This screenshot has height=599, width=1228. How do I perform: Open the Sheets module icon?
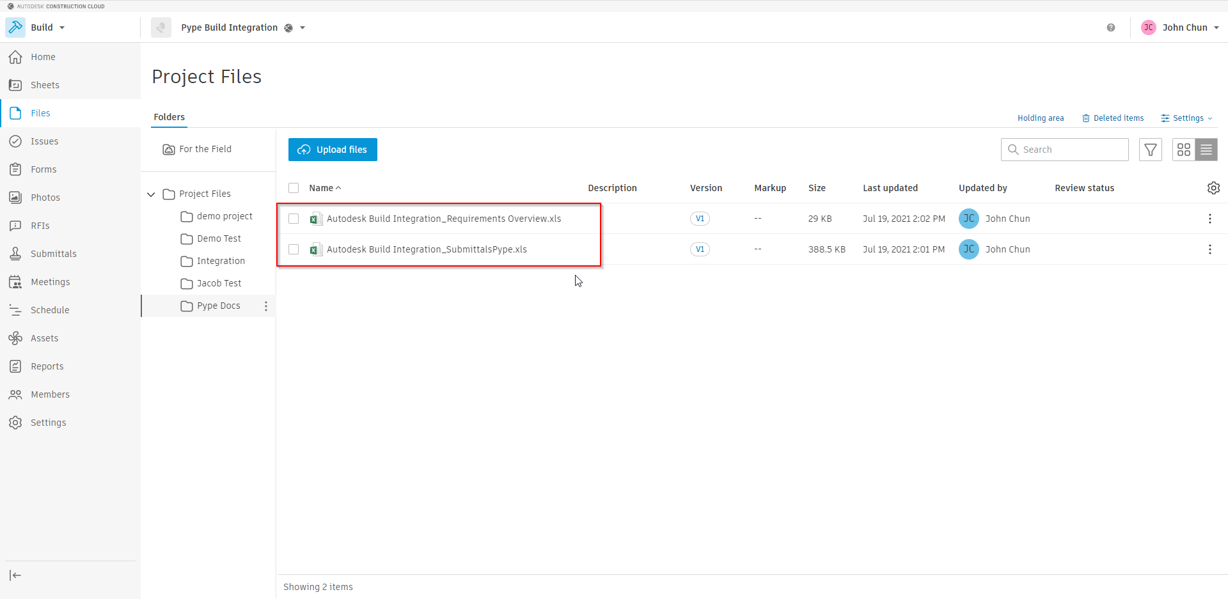click(15, 85)
